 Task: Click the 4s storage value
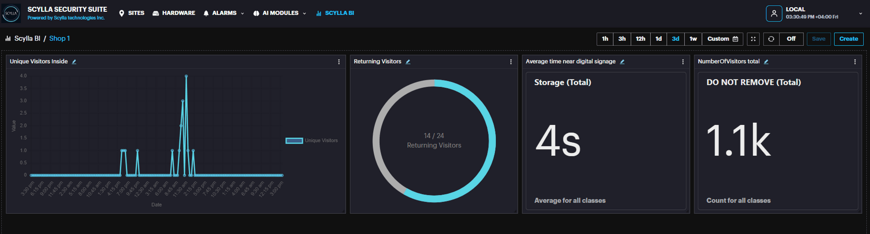[x=558, y=141]
